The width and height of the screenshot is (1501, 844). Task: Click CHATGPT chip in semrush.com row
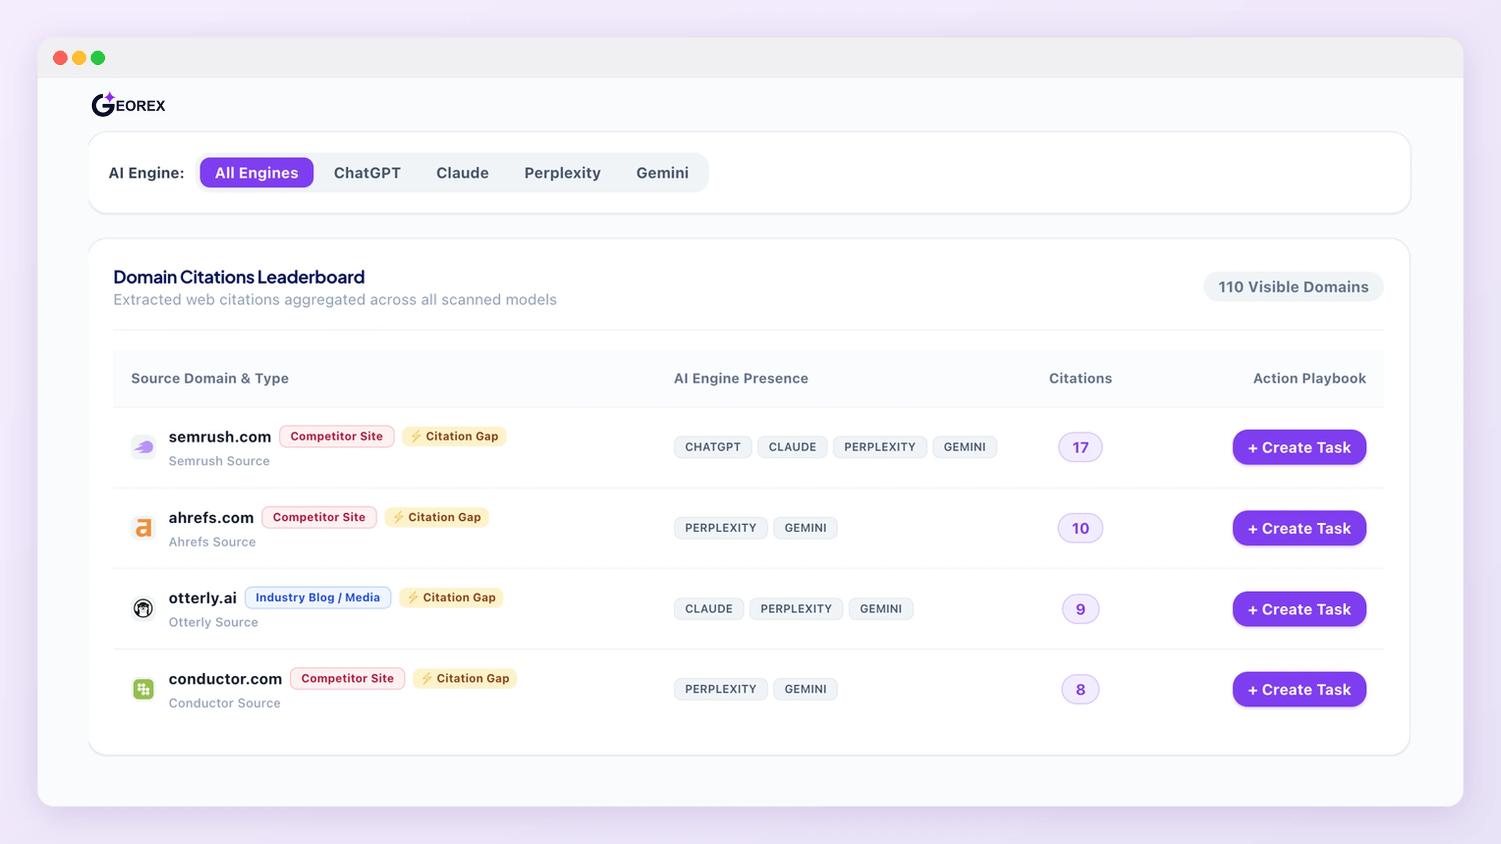(x=712, y=447)
